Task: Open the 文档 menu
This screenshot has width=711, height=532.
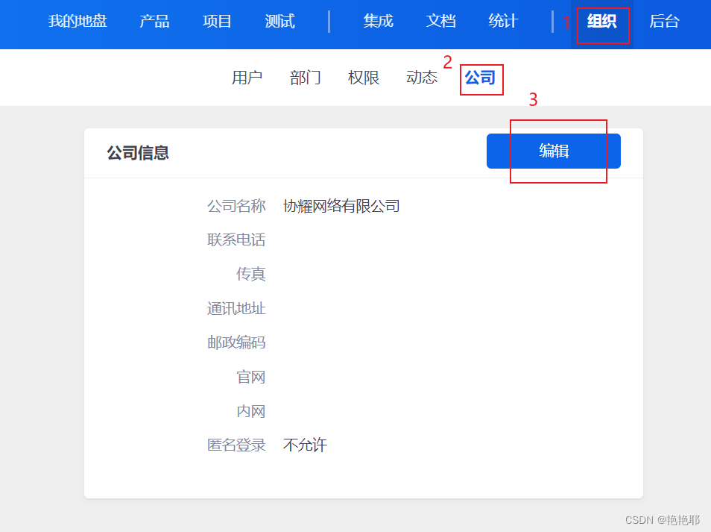Action: click(x=440, y=22)
